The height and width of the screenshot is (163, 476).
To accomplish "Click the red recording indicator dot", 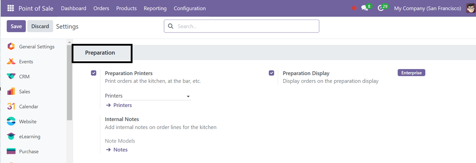I will [x=354, y=8].
